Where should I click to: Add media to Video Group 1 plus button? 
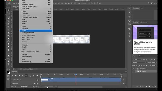pyautogui.click(x=124, y=80)
